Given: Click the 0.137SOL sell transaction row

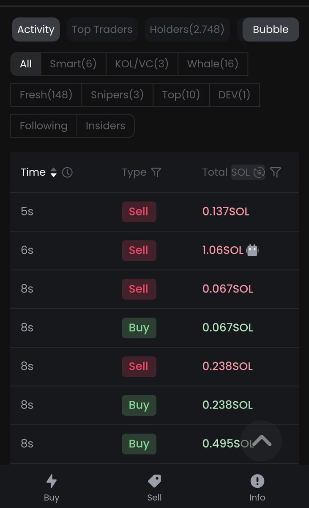Looking at the screenshot, I should (x=154, y=212).
